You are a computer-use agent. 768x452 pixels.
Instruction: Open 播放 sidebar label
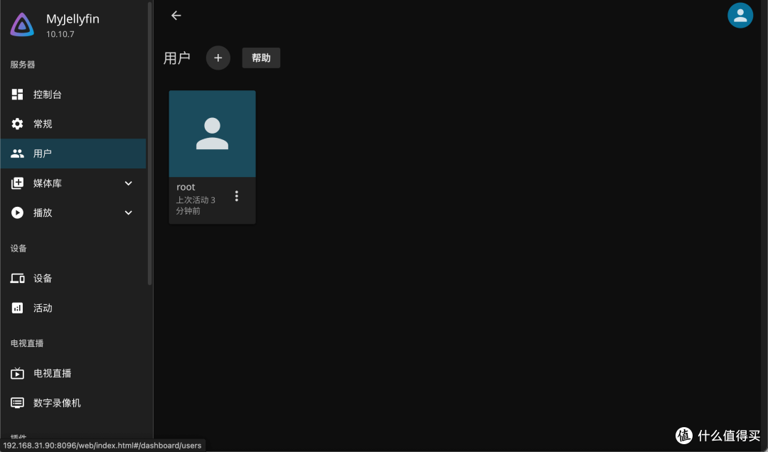(x=43, y=212)
